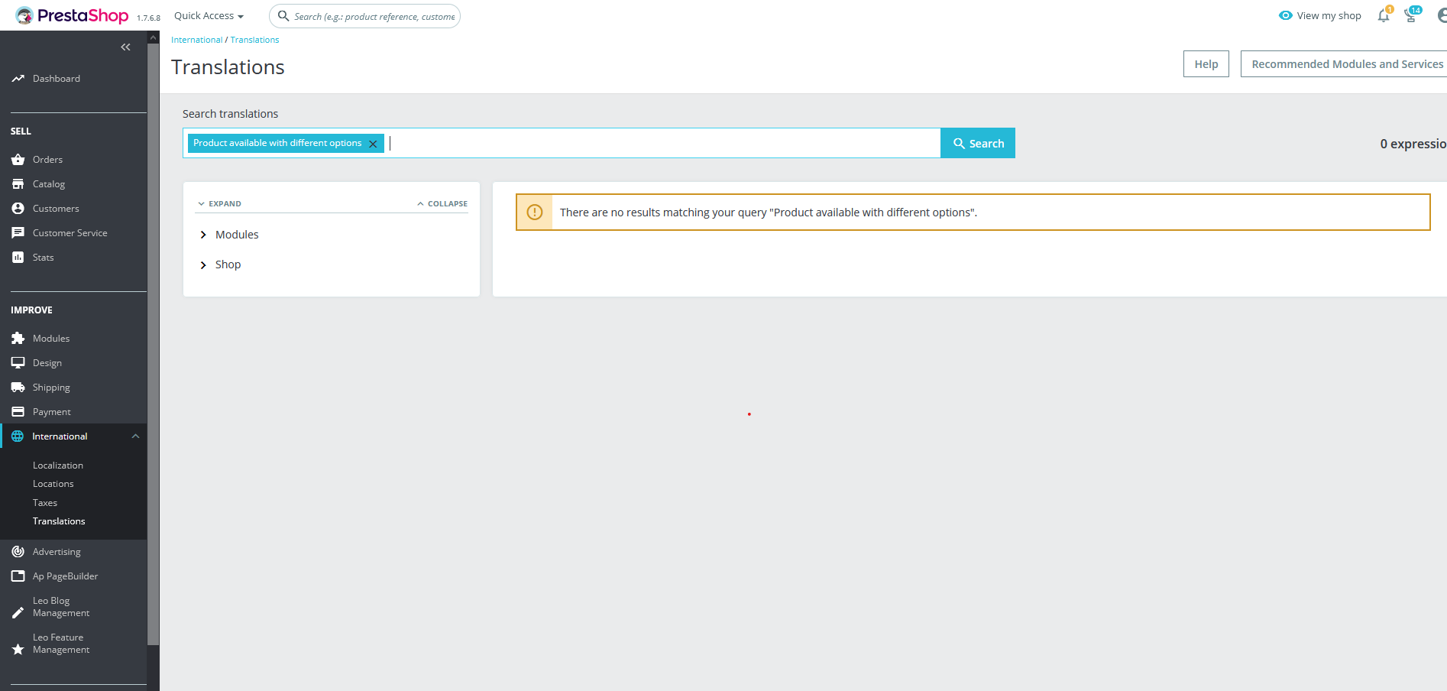Screen dimensions: 1447x691
Task: Click the International breadcrumb link
Action: click(x=197, y=40)
